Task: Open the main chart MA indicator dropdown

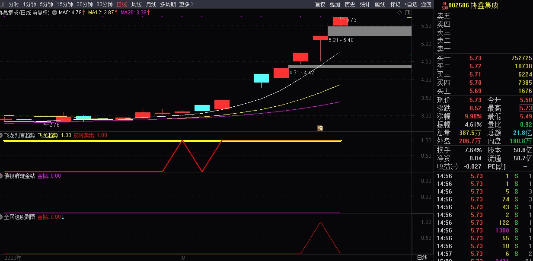Action: point(54,13)
